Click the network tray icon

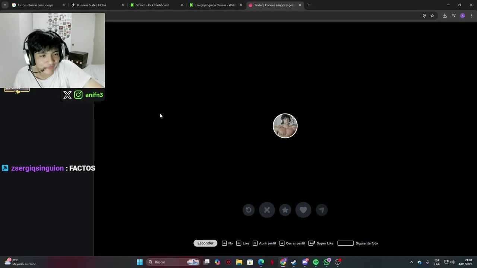446,262
